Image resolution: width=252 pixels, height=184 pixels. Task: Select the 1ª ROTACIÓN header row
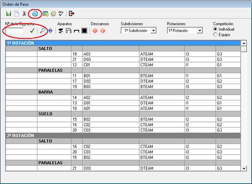click(x=123, y=43)
